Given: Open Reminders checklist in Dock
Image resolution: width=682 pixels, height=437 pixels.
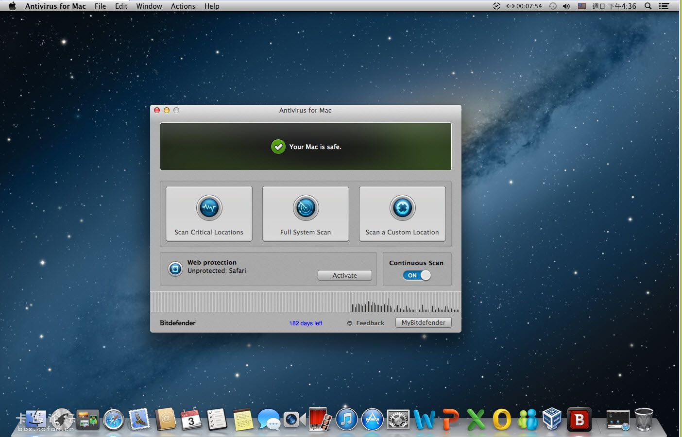Looking at the screenshot, I should [217, 419].
